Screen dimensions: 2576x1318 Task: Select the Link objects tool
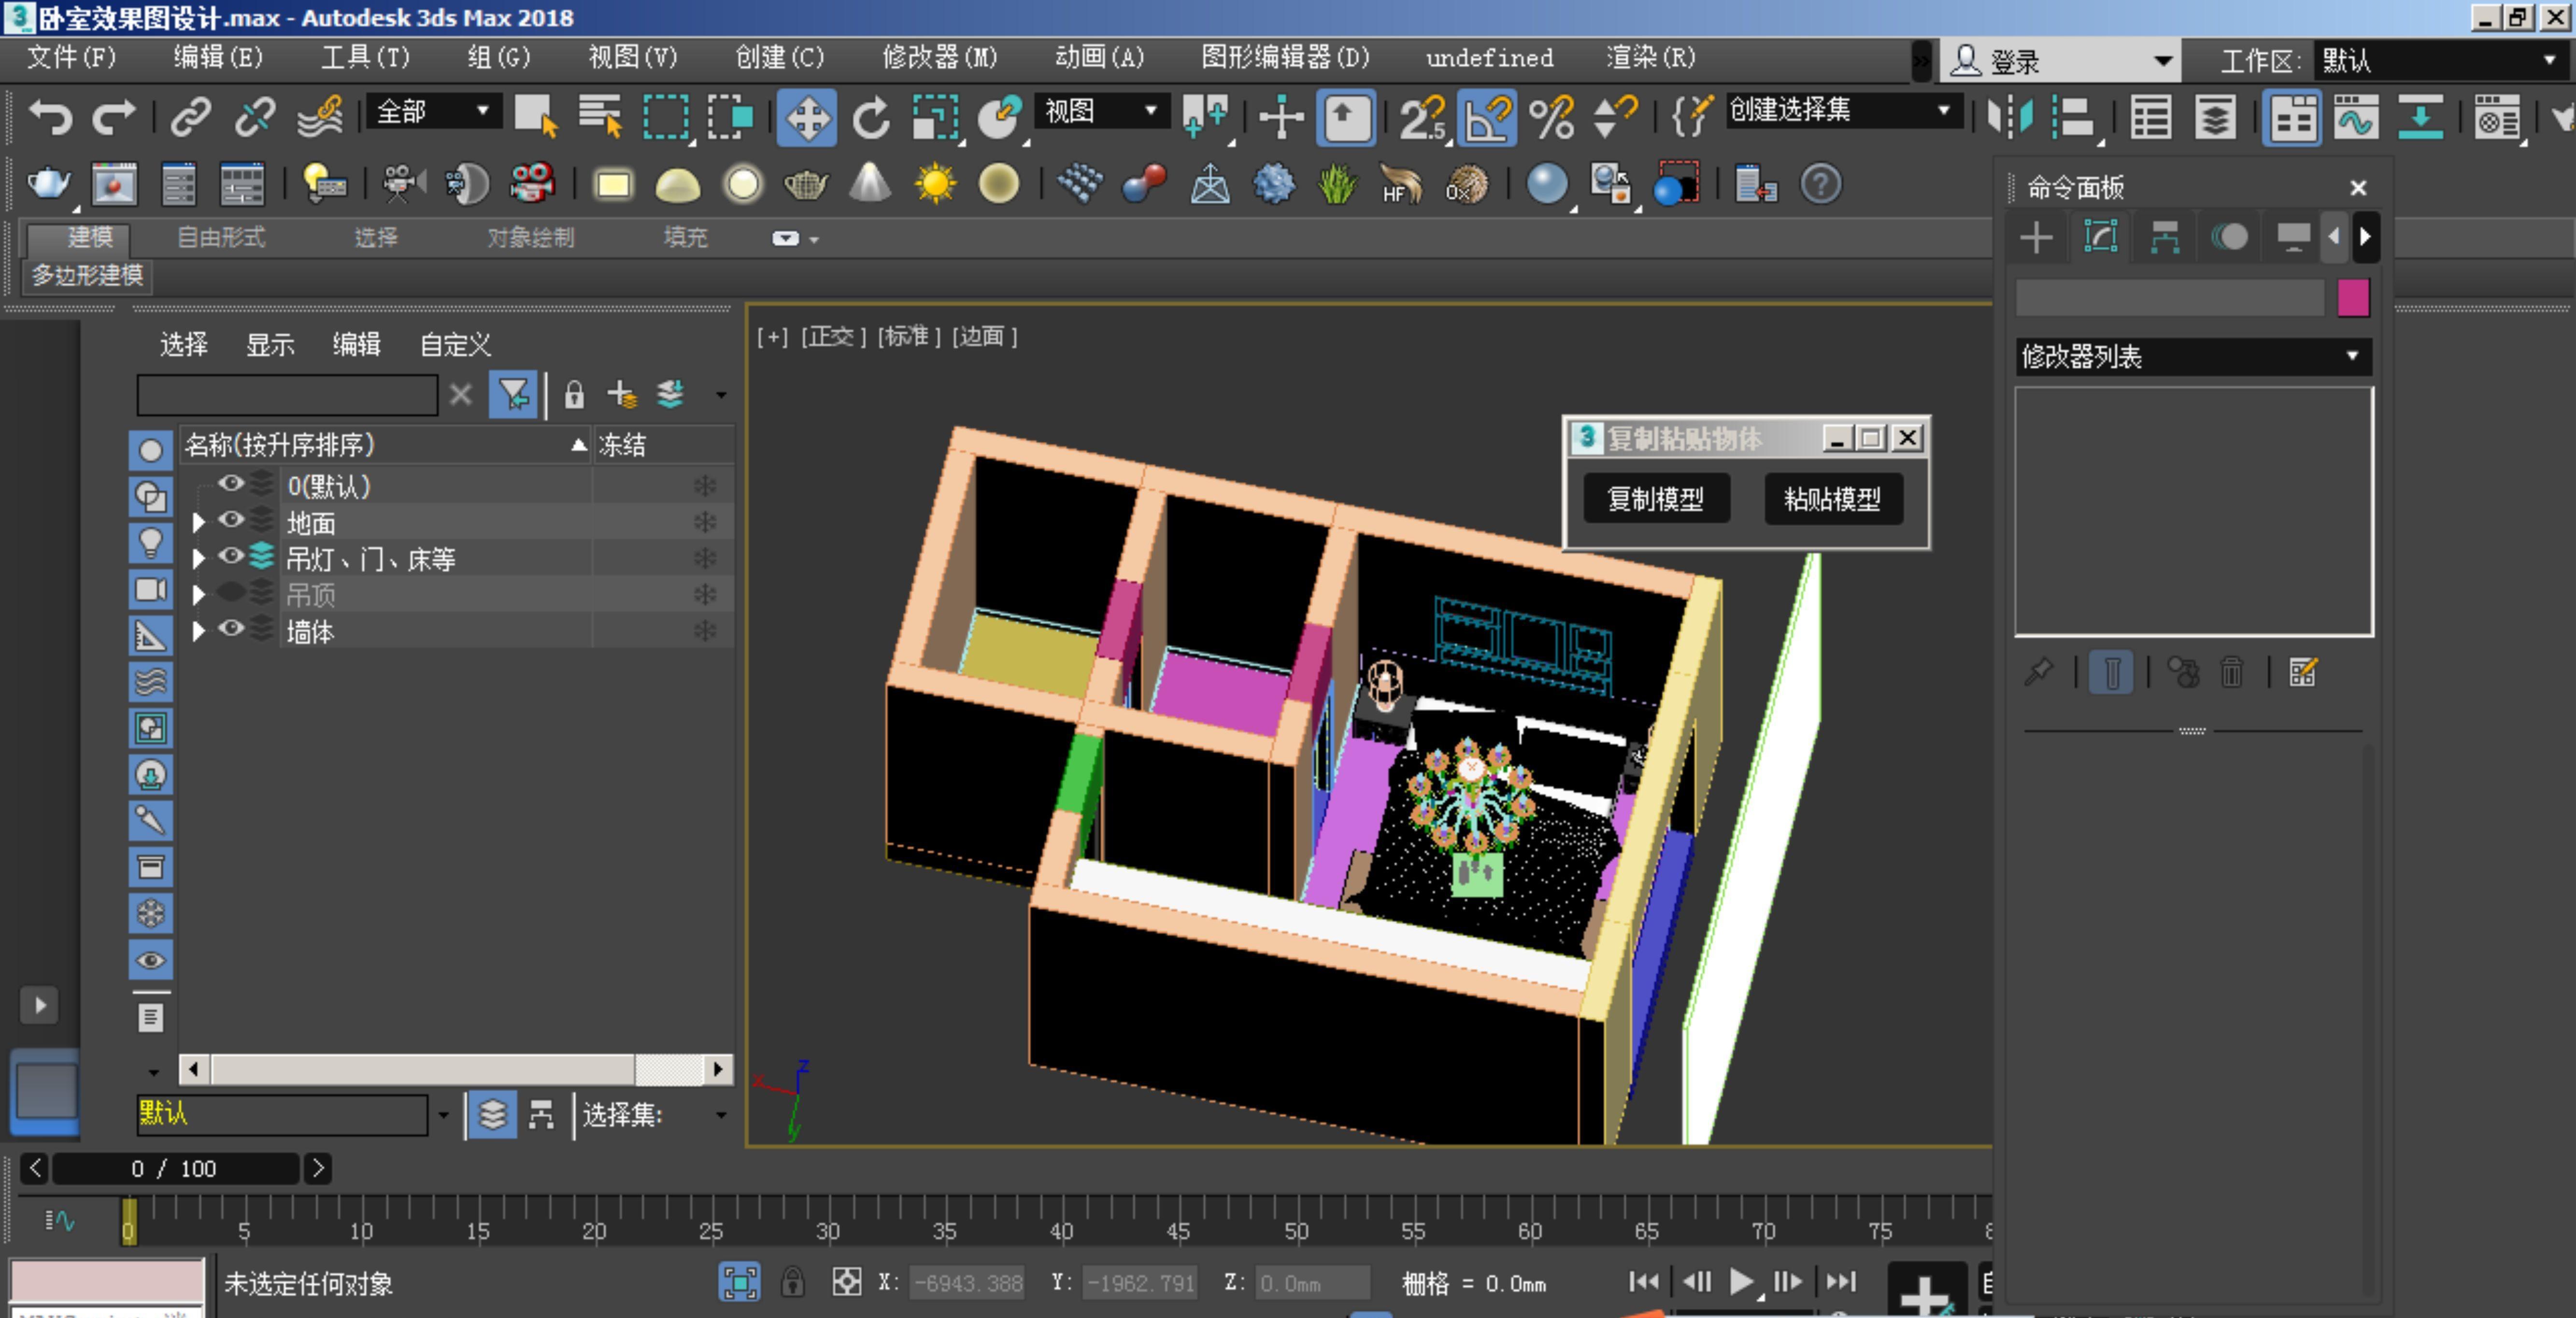tap(190, 117)
